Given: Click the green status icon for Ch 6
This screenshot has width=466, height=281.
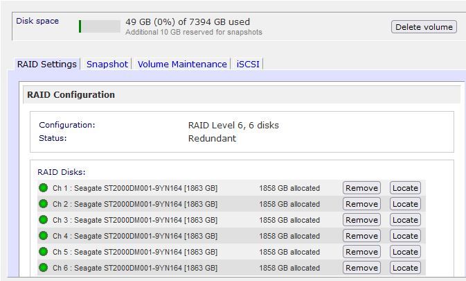Looking at the screenshot, I should tap(44, 268).
